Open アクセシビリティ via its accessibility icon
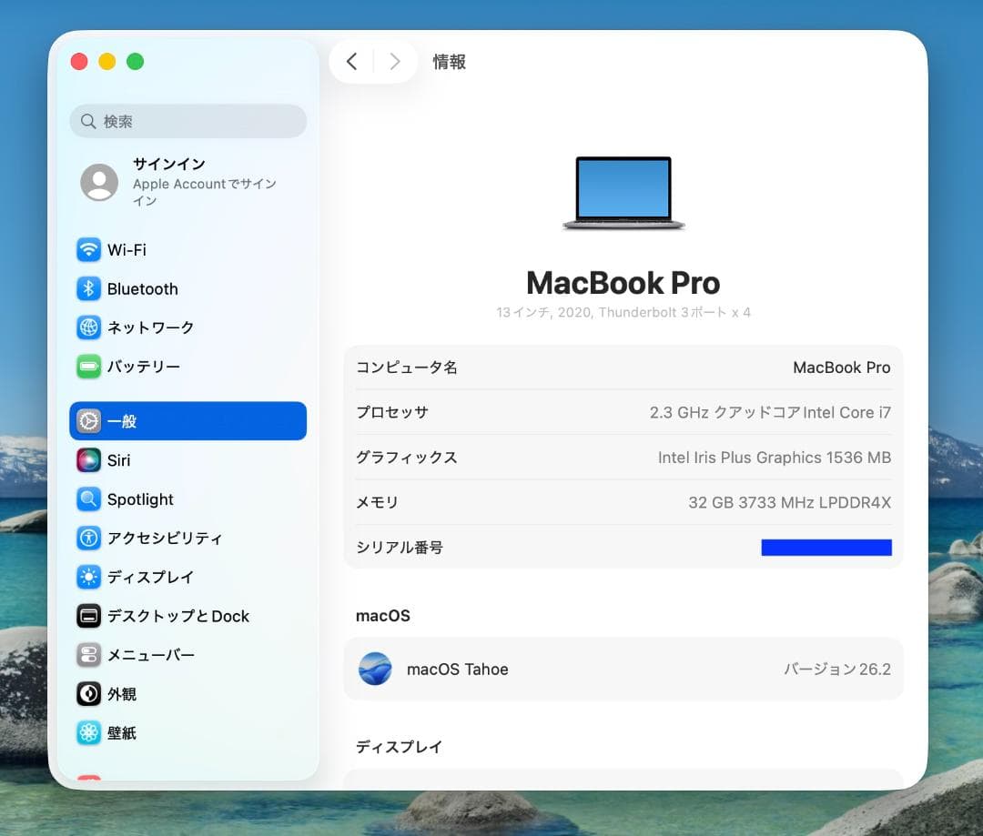 coord(88,538)
